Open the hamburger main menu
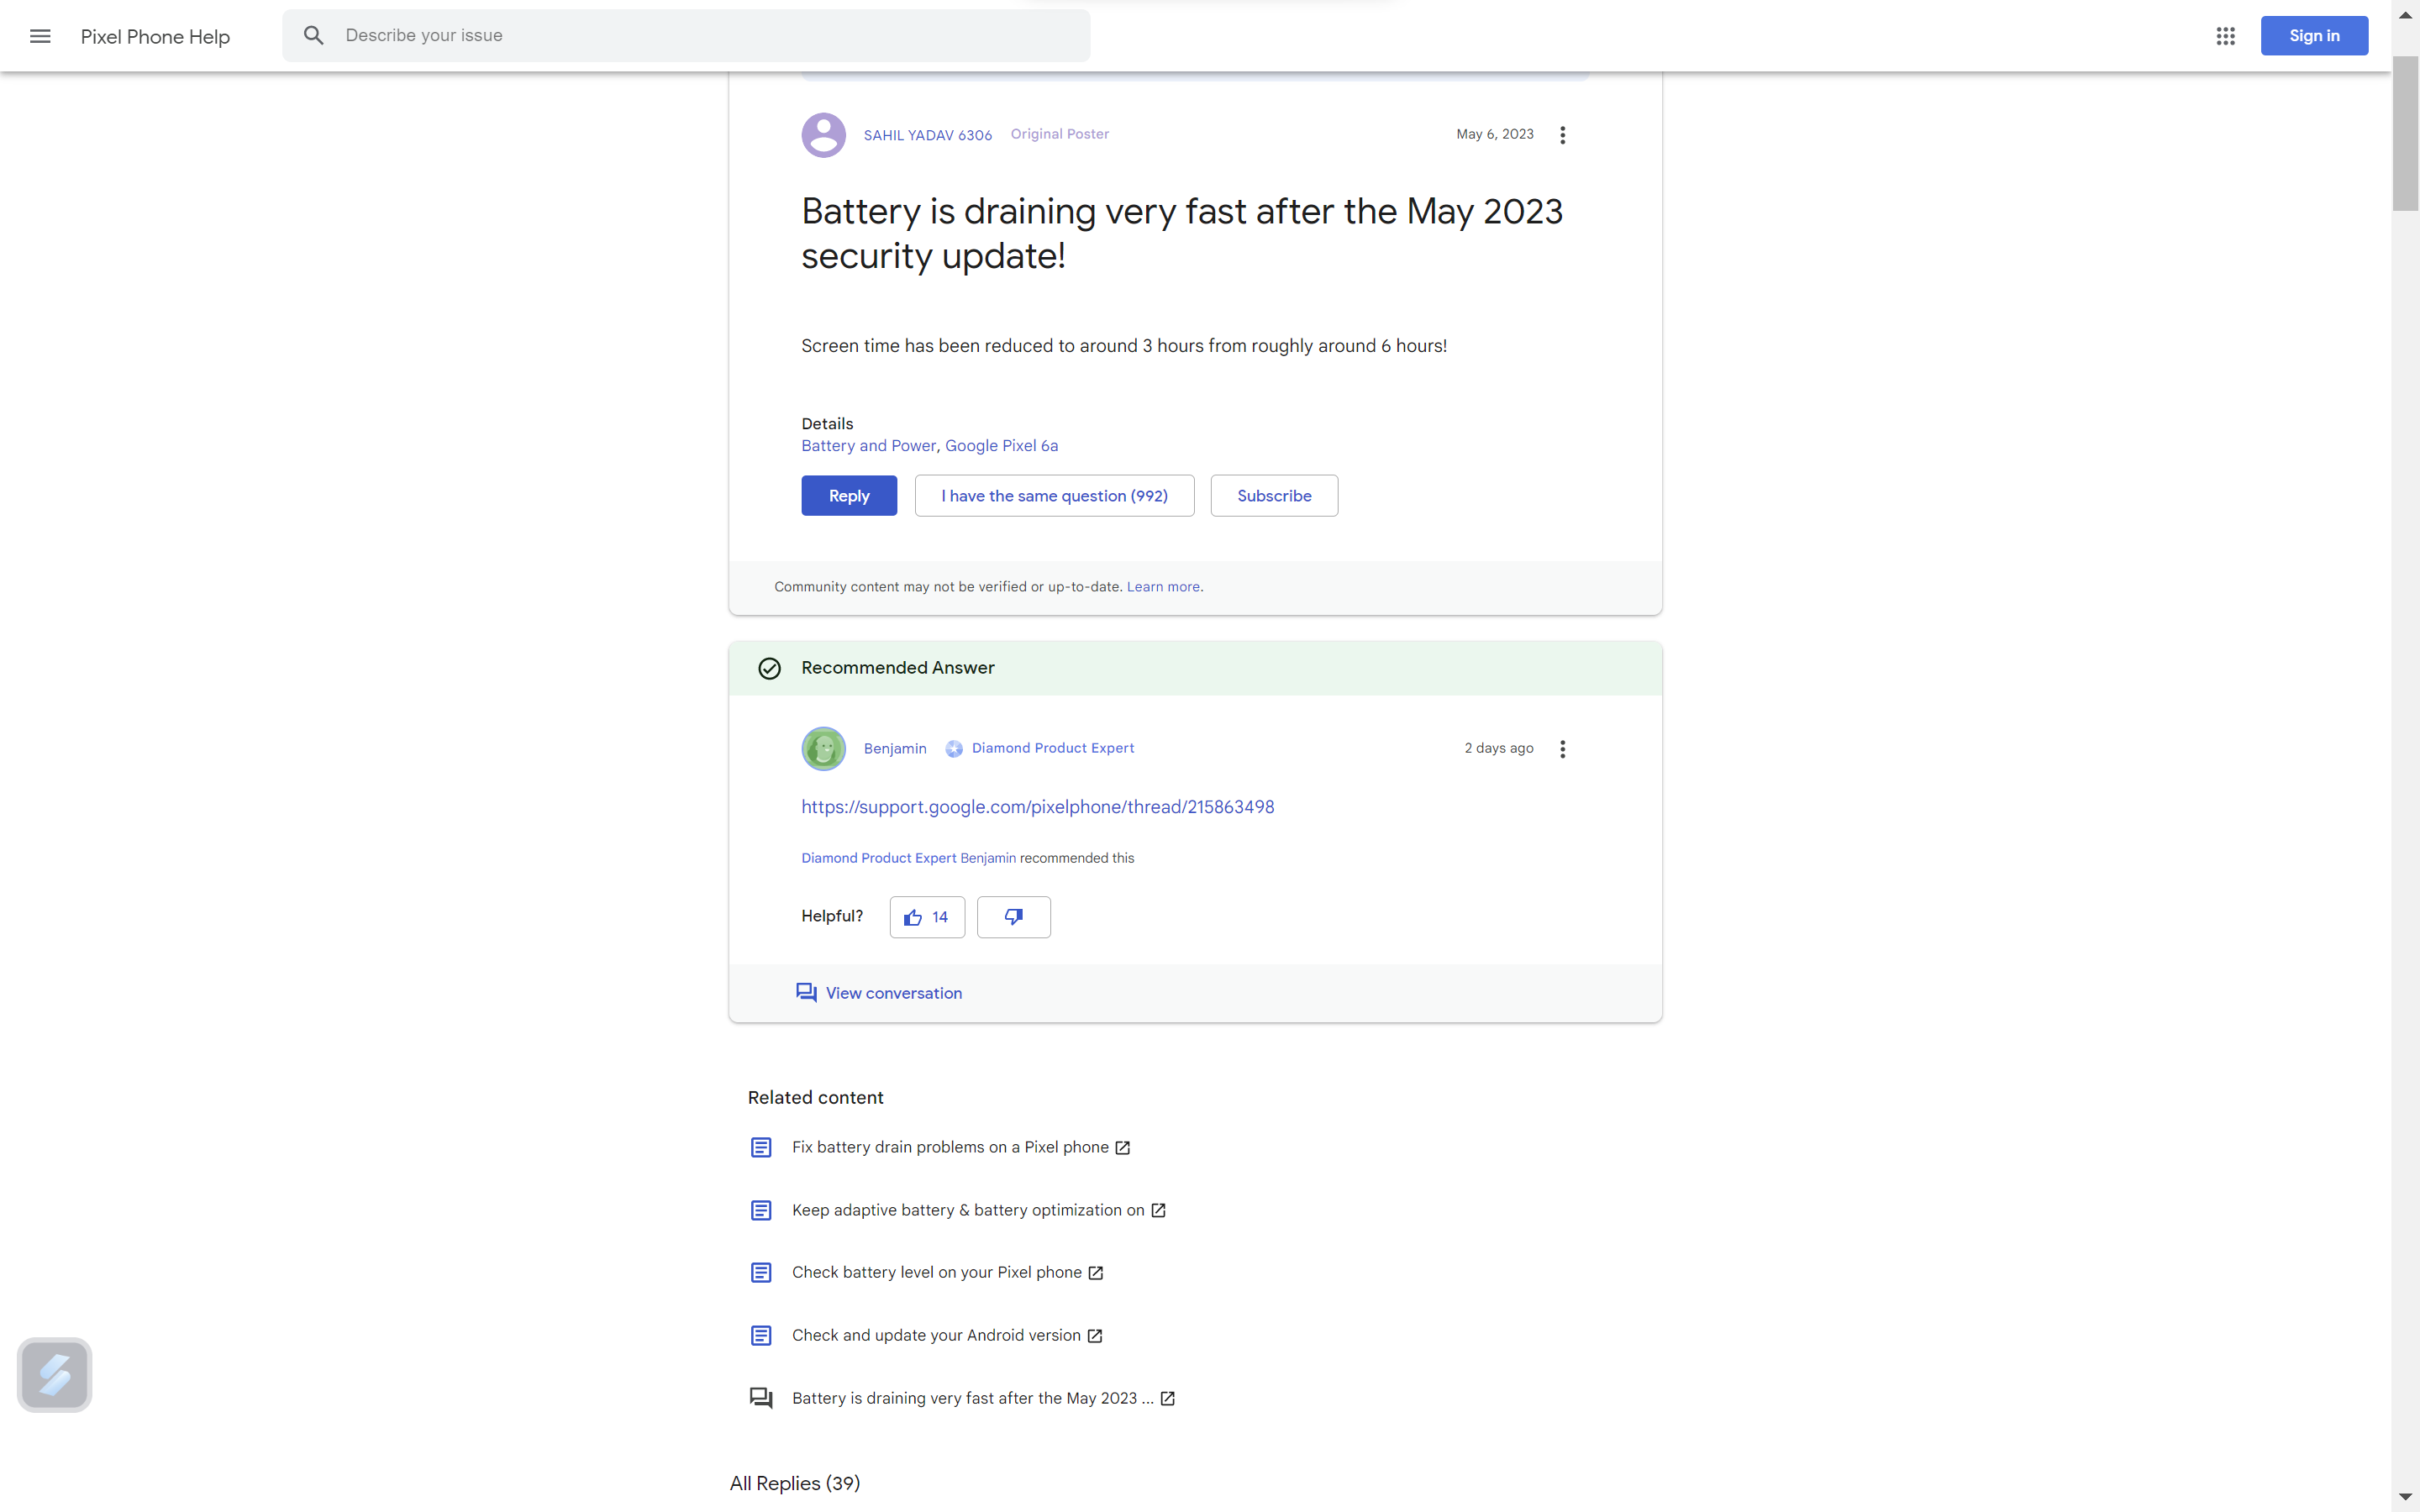The width and height of the screenshot is (2420, 1512). pyautogui.click(x=40, y=36)
